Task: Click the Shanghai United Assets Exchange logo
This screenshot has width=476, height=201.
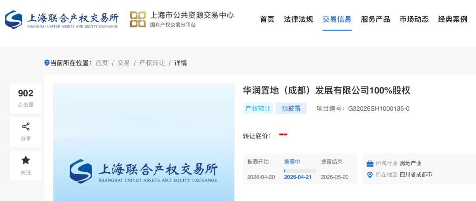Action: pyautogui.click(x=62, y=19)
